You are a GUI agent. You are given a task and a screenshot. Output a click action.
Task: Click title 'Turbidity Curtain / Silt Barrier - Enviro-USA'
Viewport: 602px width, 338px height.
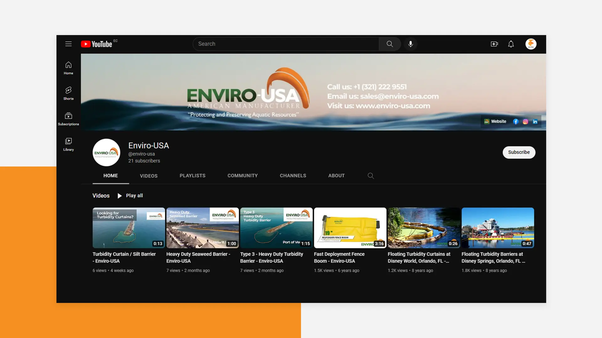pyautogui.click(x=124, y=258)
